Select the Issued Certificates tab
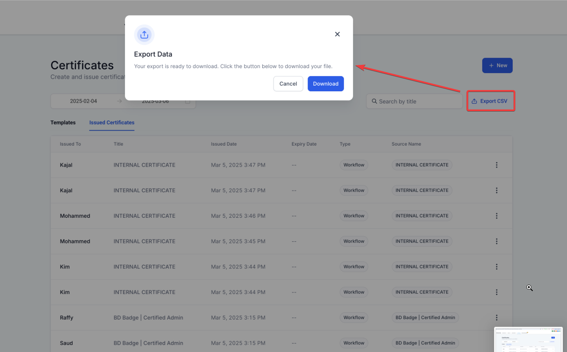Screen dimensions: 567x352 click(x=112, y=122)
